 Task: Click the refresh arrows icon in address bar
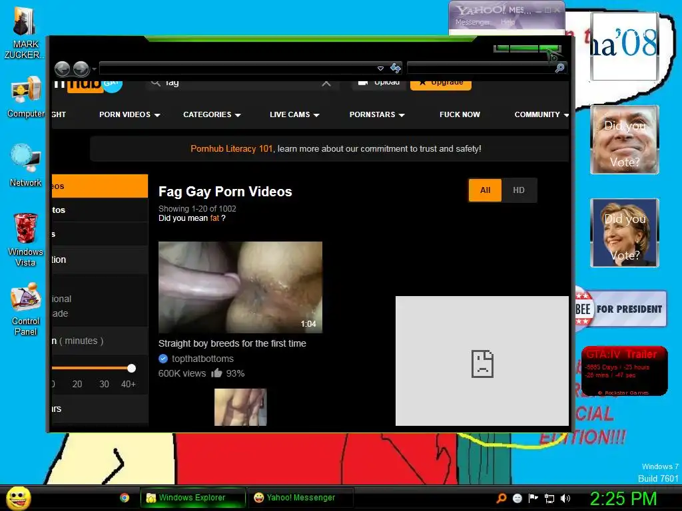coord(396,68)
